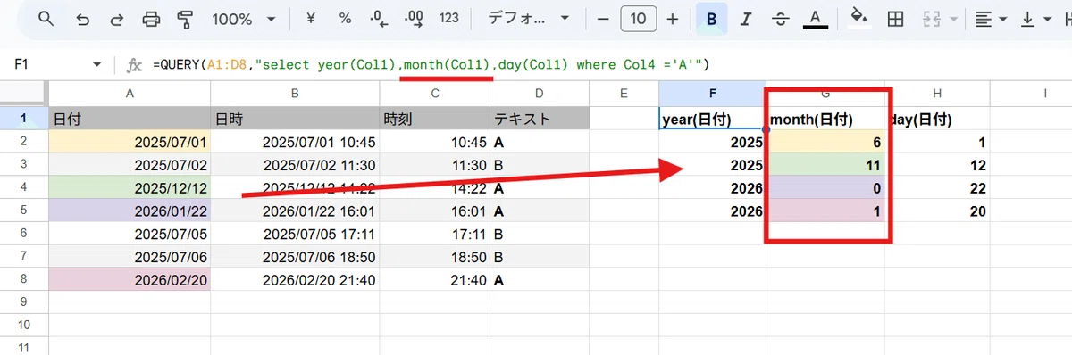Image resolution: width=1072 pixels, height=355 pixels.
Task: Decrease font size with minus button
Action: pyautogui.click(x=603, y=19)
